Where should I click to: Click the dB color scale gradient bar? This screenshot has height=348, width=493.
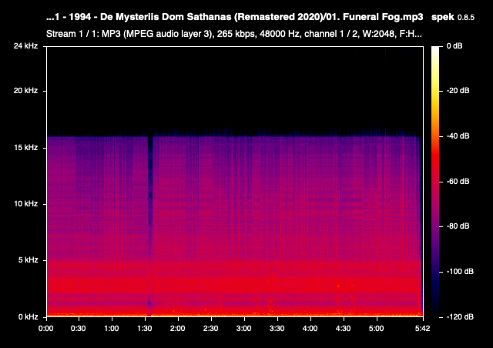click(x=435, y=182)
